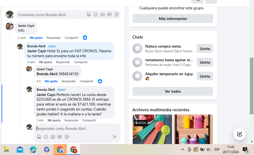Toggle Me gusta on the 1 min comment
The height and width of the screenshot is (155, 254).
click(54, 120)
